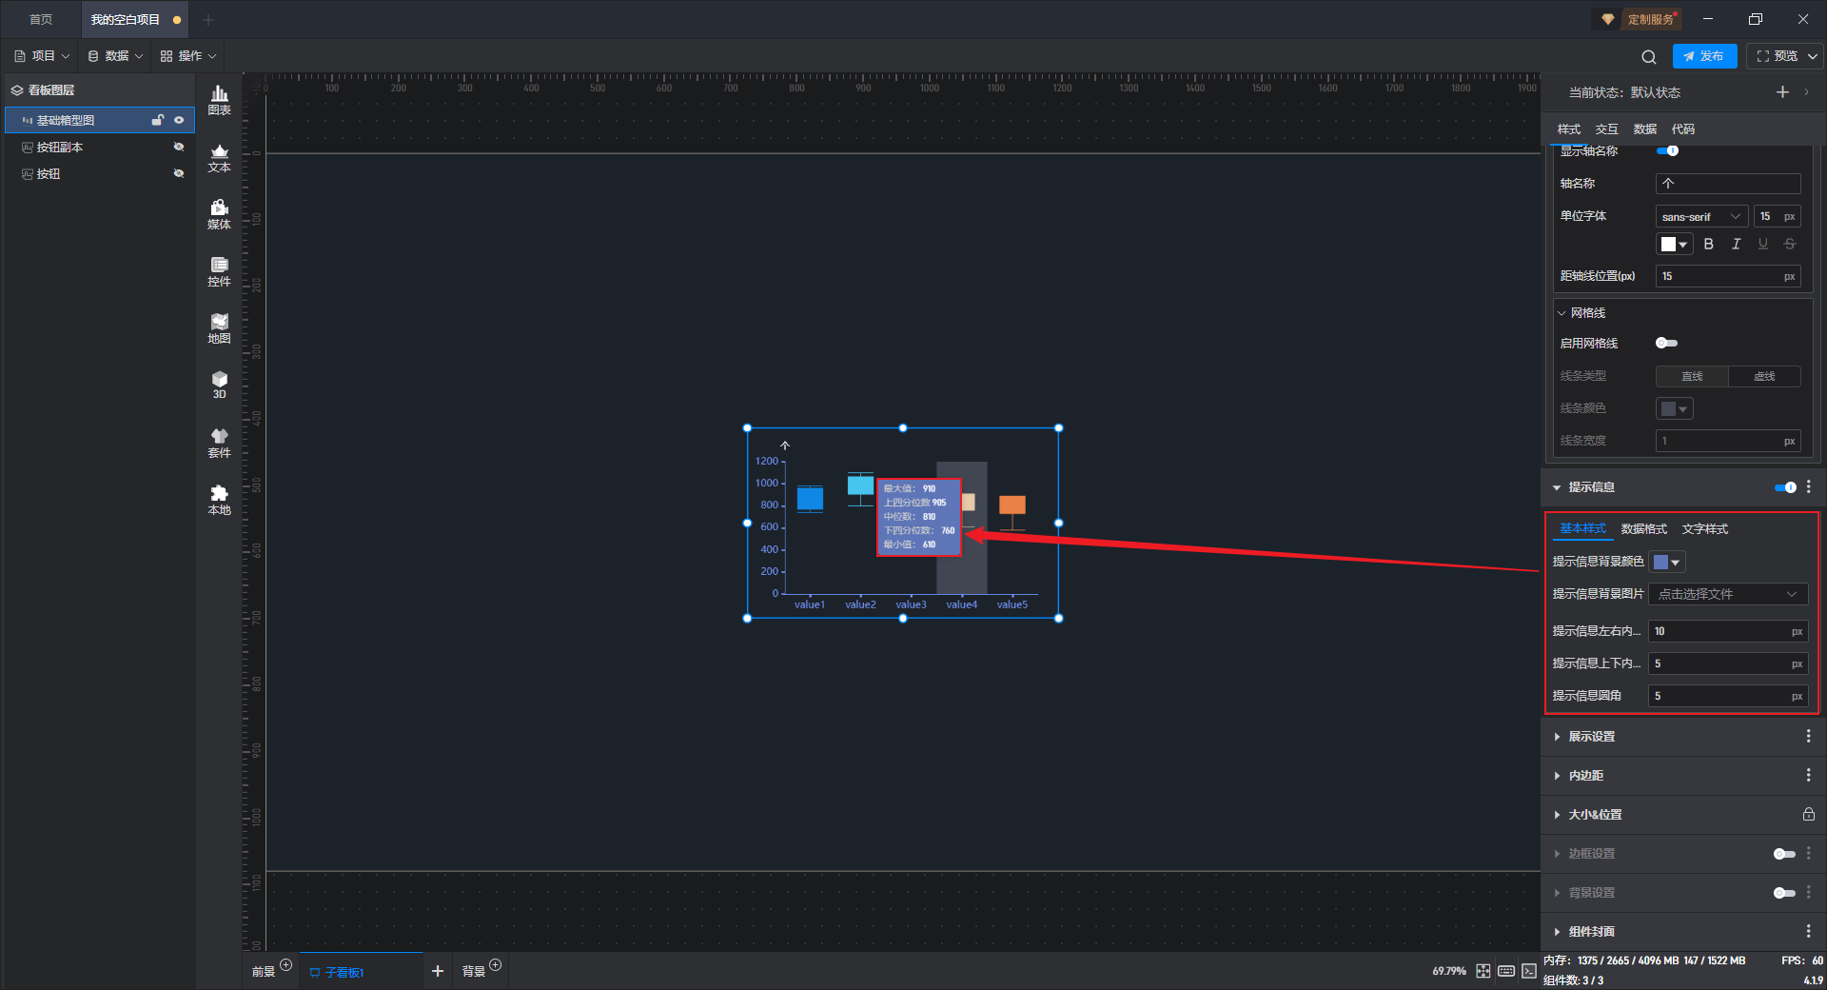This screenshot has width=1827, height=990.
Task: Select the 按钮副本 layer in tree
Action: pyautogui.click(x=100, y=147)
